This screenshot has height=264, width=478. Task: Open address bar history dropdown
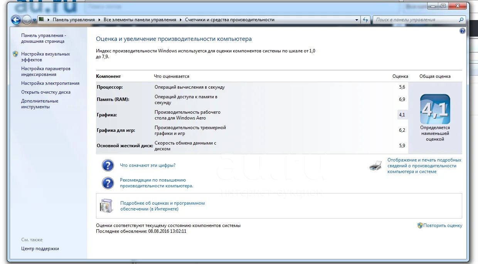coord(357,20)
